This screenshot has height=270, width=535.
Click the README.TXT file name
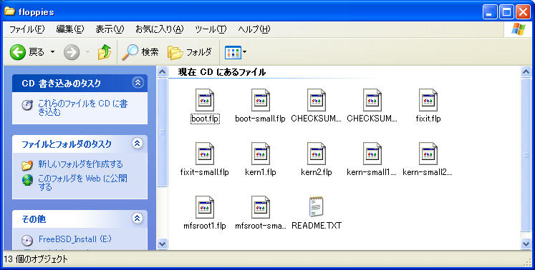click(317, 226)
